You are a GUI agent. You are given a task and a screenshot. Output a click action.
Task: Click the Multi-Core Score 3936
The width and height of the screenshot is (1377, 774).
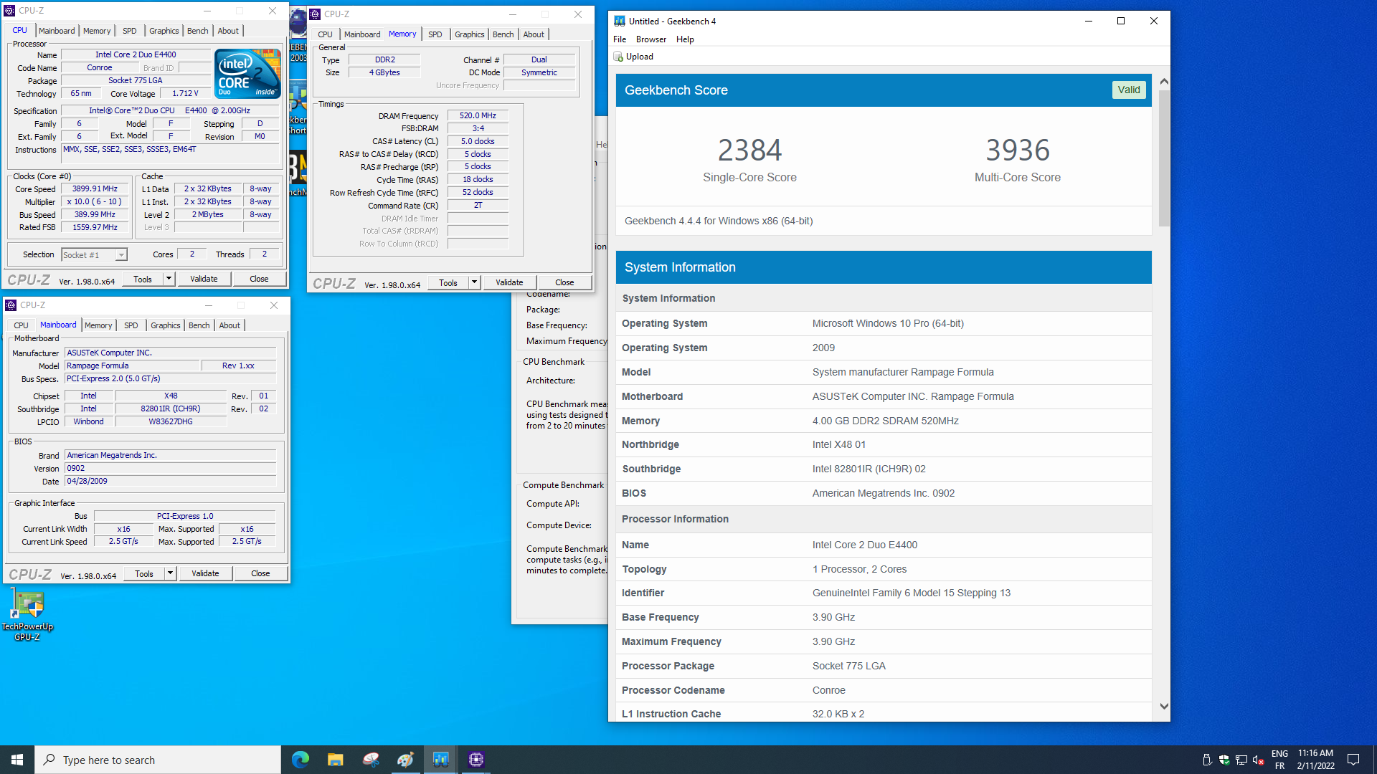click(x=1017, y=150)
